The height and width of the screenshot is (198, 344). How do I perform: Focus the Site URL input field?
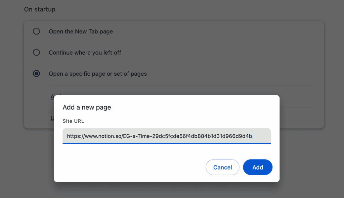[166, 136]
